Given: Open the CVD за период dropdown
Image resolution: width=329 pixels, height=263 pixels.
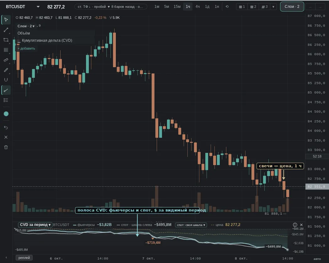Looking at the screenshot, I should click(x=35, y=225).
